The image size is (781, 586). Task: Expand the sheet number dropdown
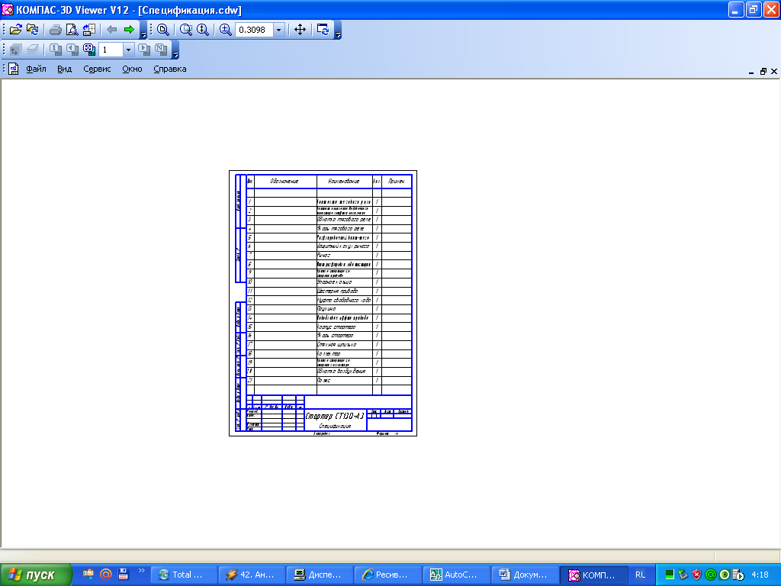click(x=128, y=50)
